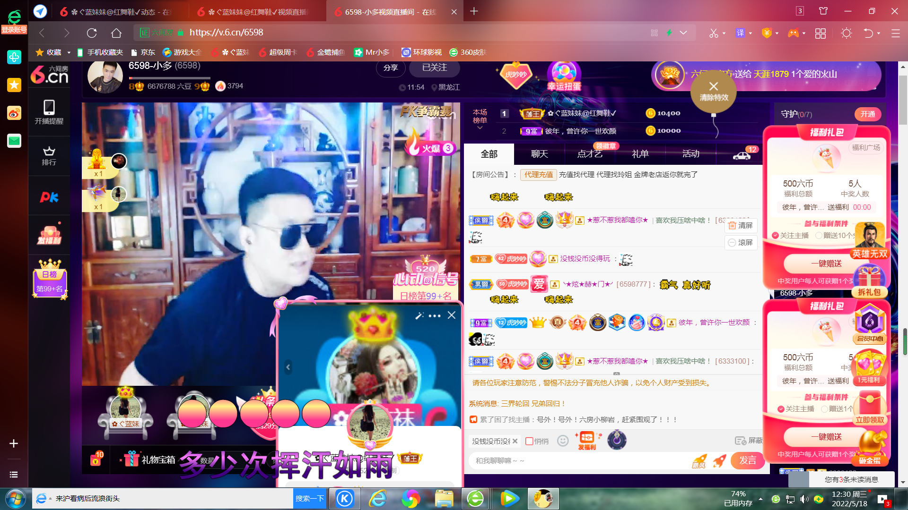Click the rocket icon near send
Viewport: 908px width, 510px height.
pos(719,460)
